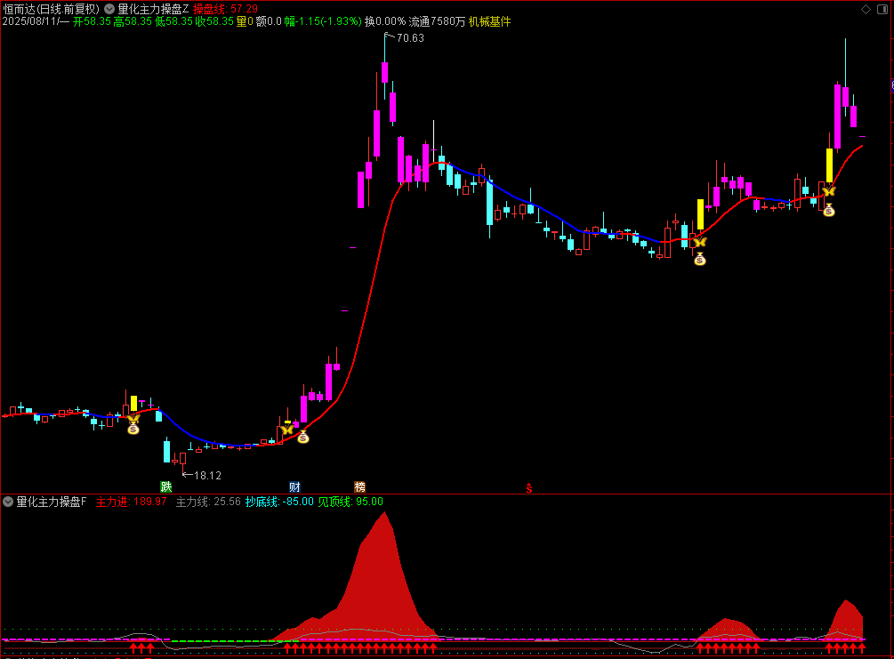Viewport: 894px width, 659px height.
Task: Click the 主力进: 189.97 value
Action: (131, 502)
